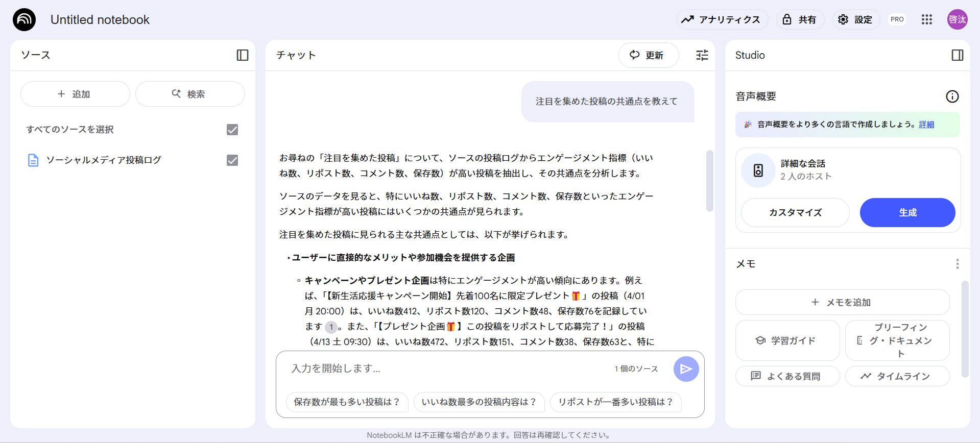
Task: Open the 詳細 link in audio banner
Action: (x=926, y=125)
